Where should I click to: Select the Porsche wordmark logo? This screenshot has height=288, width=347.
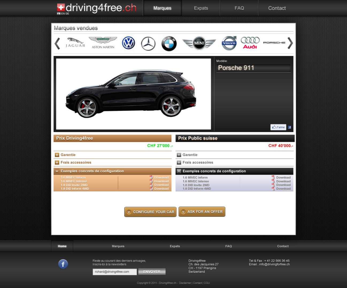tap(274, 43)
